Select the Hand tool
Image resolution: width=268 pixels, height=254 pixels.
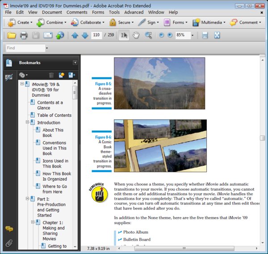(136, 35)
